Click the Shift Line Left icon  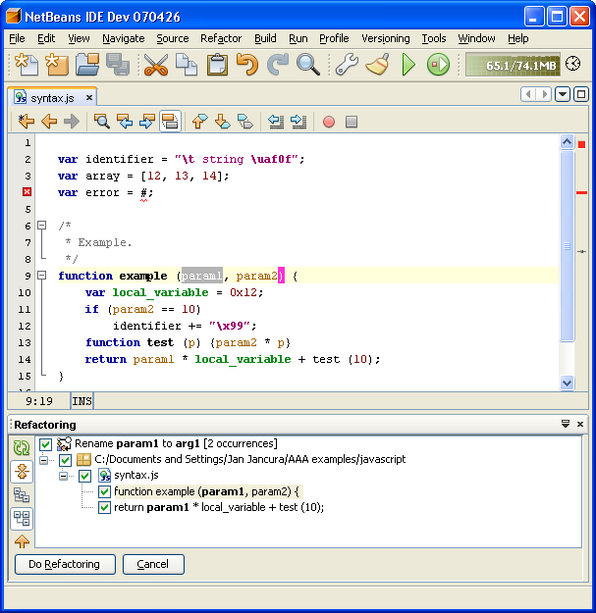[276, 122]
